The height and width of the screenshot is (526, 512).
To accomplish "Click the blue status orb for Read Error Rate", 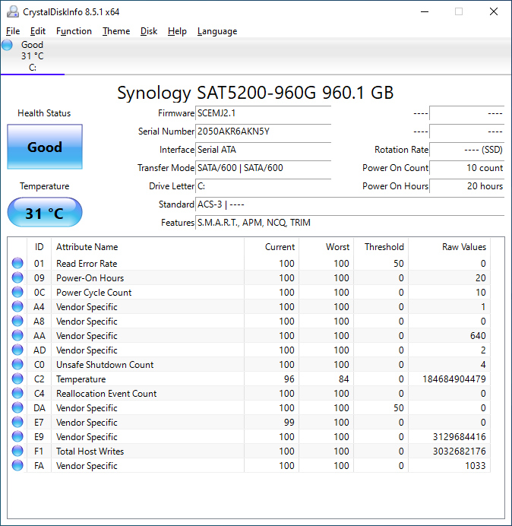I will pos(17,264).
